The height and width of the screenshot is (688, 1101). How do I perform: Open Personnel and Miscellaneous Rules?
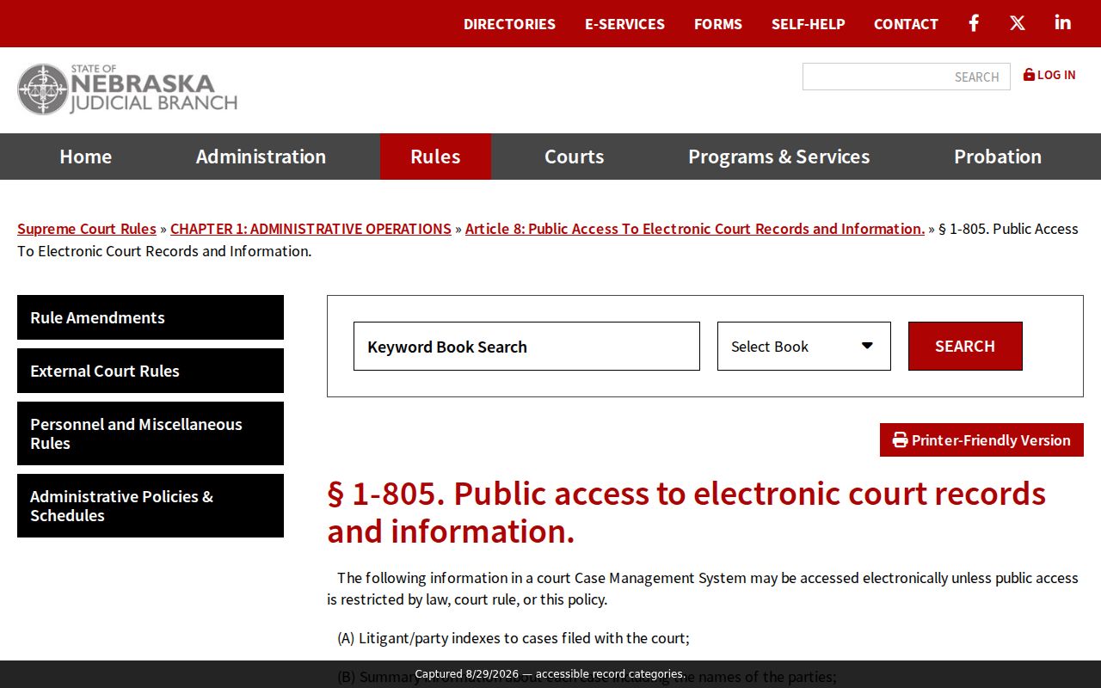[x=151, y=433]
